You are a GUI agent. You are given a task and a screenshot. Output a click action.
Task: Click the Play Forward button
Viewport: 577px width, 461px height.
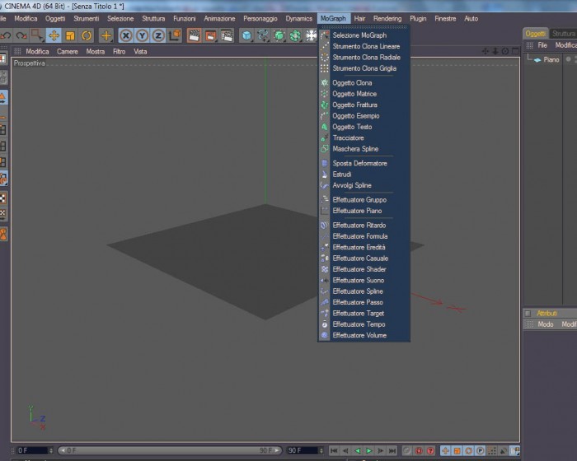point(369,450)
